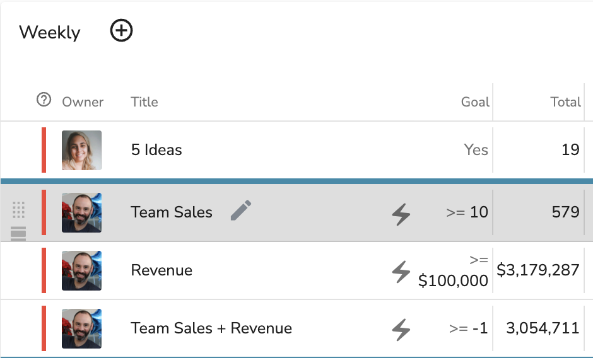Image resolution: width=593 pixels, height=358 pixels.
Task: Edit the >= 10 Team Sales goal
Action: [467, 212]
